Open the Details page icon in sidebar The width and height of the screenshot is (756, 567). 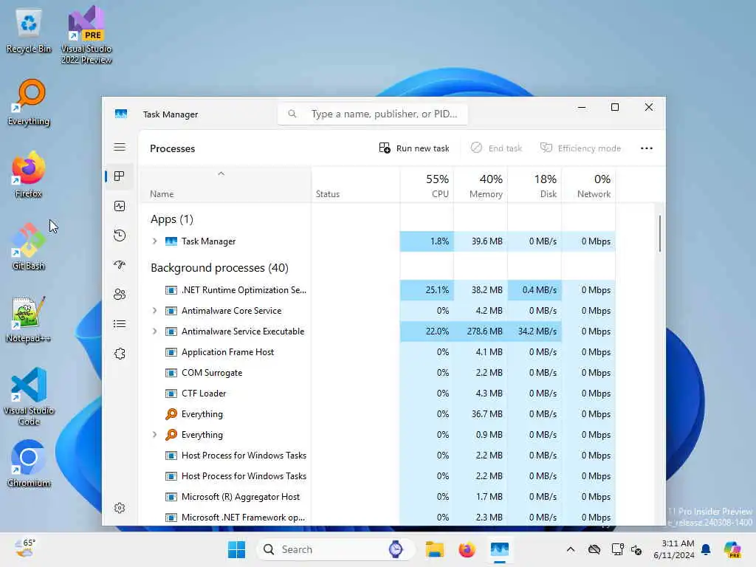coord(120,323)
